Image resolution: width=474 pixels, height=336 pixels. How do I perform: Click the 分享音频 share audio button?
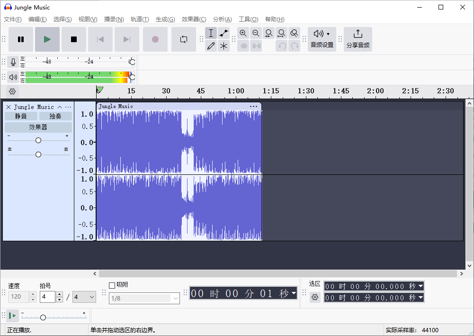coord(358,39)
